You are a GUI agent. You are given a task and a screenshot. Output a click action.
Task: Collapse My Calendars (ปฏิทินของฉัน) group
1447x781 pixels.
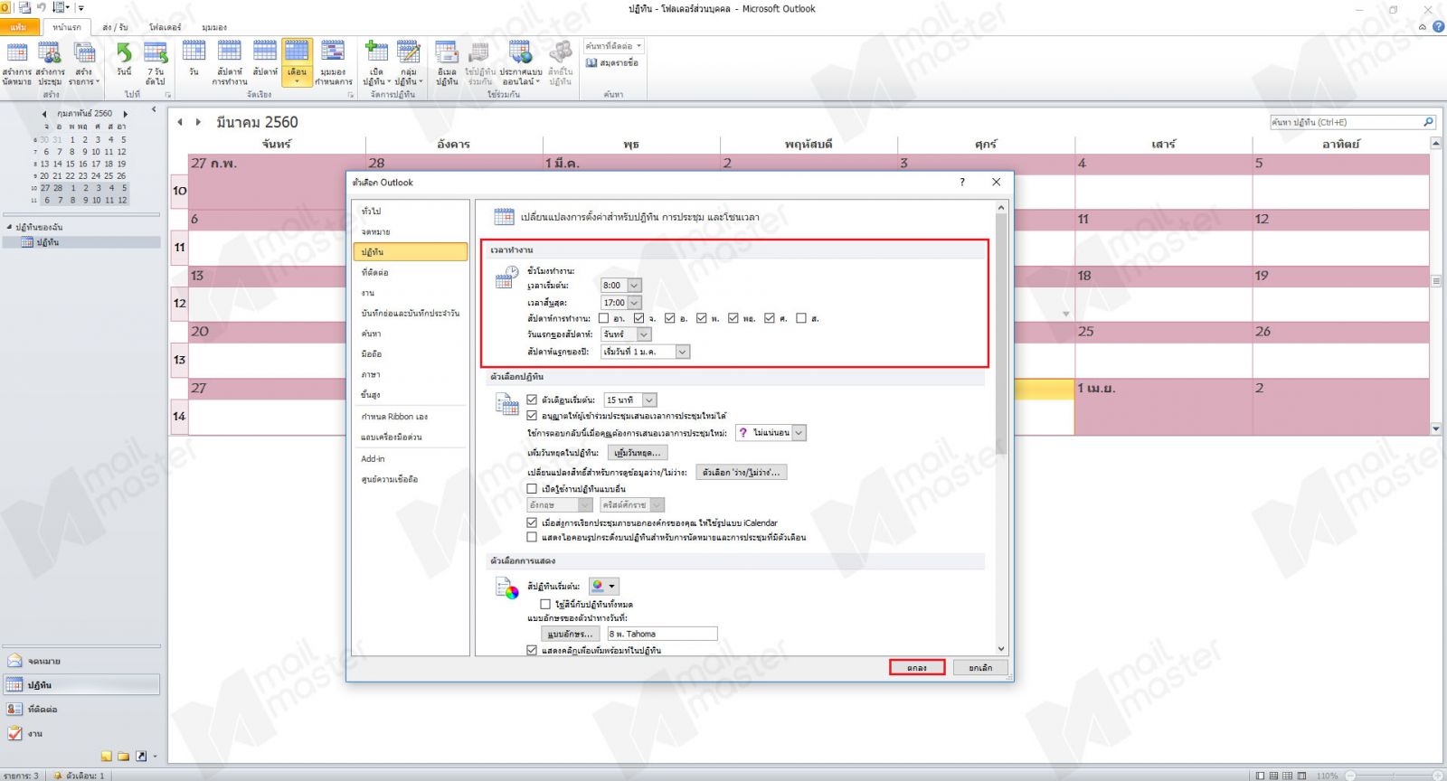pos(10,227)
